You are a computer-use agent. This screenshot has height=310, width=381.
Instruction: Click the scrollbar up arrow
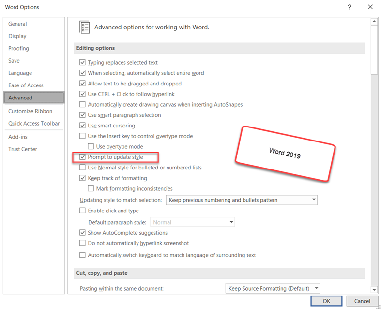(374, 22)
